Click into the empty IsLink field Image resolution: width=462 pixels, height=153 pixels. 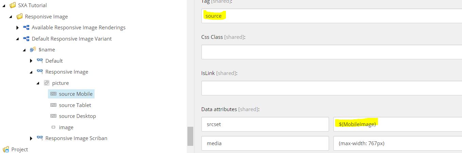332,88
